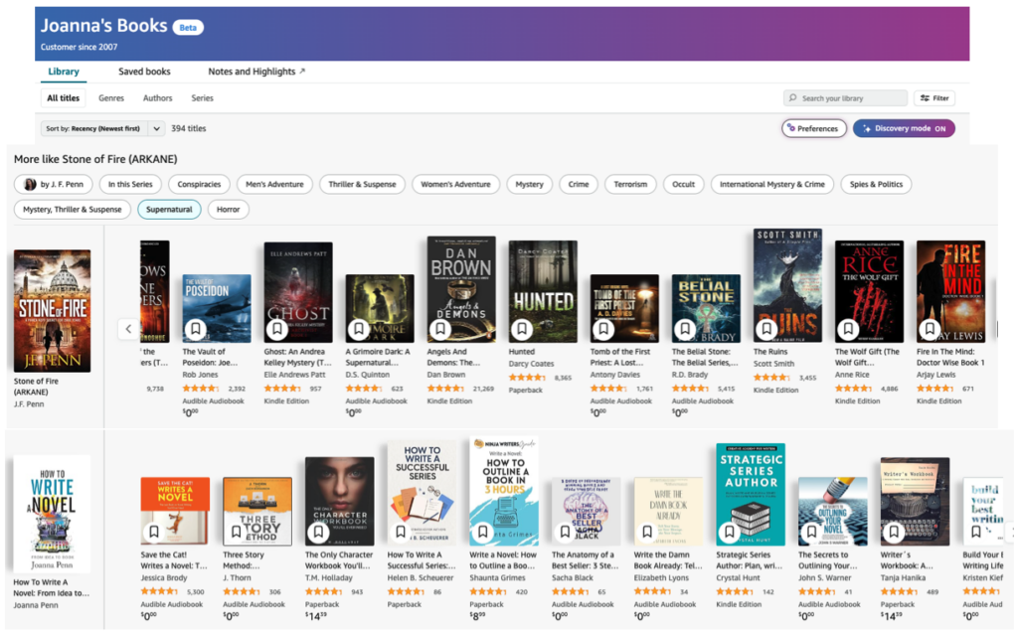The height and width of the screenshot is (642, 1018).
Task: Toggle the Crime filter chip
Action: pos(579,185)
